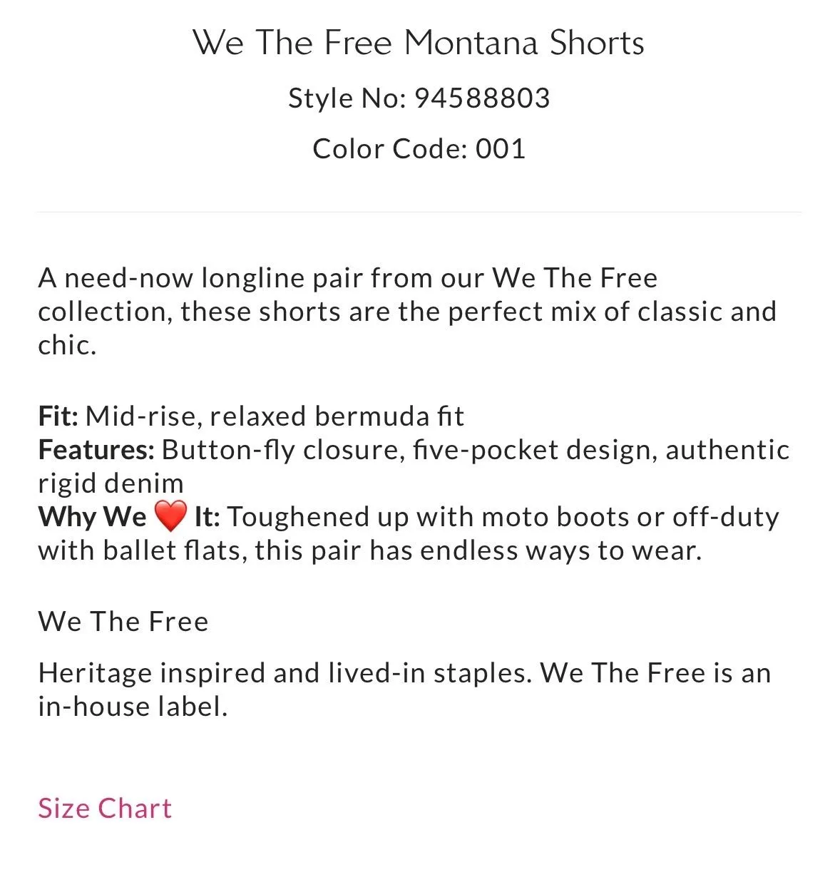This screenshot has height=887, width=840.
Task: Click the Style No: 94588803 text
Action: coord(419,98)
